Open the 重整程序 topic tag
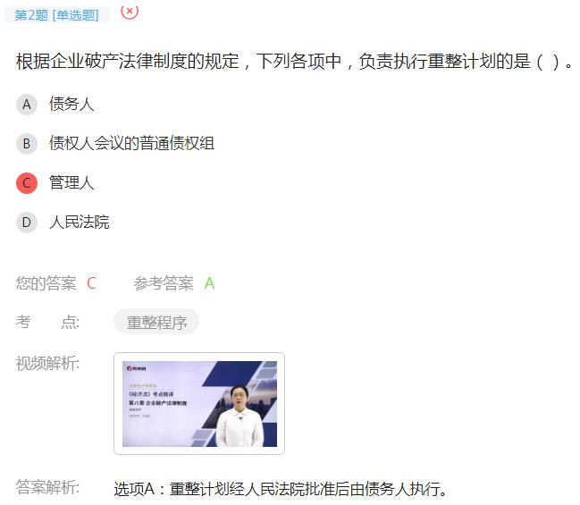580x505 pixels. [x=156, y=323]
